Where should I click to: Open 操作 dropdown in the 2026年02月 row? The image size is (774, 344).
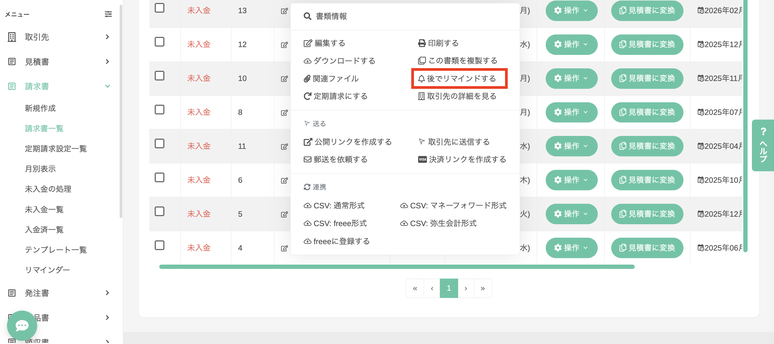pos(571,10)
